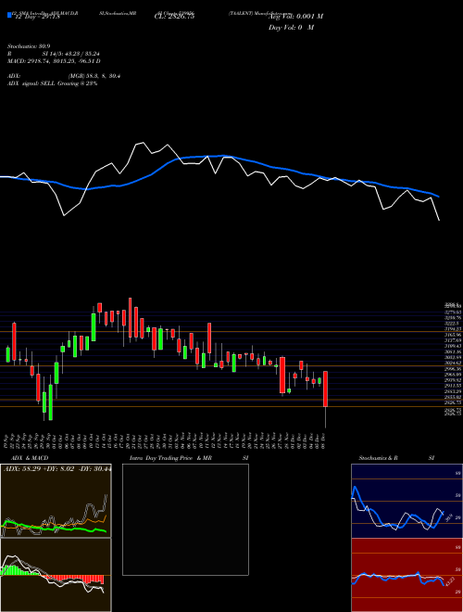Open the red RSI chart panel
This screenshot has width=463, height=612.
click(407, 575)
